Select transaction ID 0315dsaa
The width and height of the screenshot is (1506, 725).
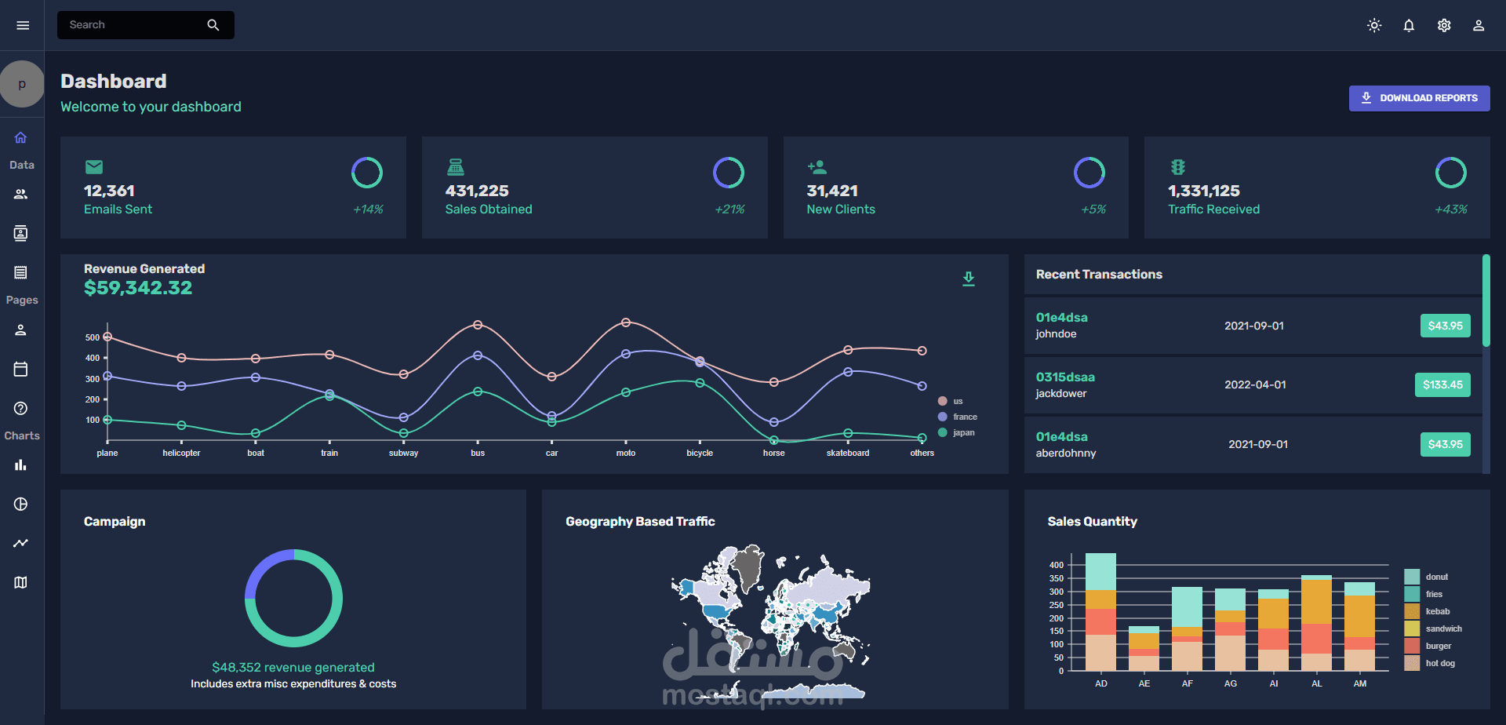(1065, 377)
